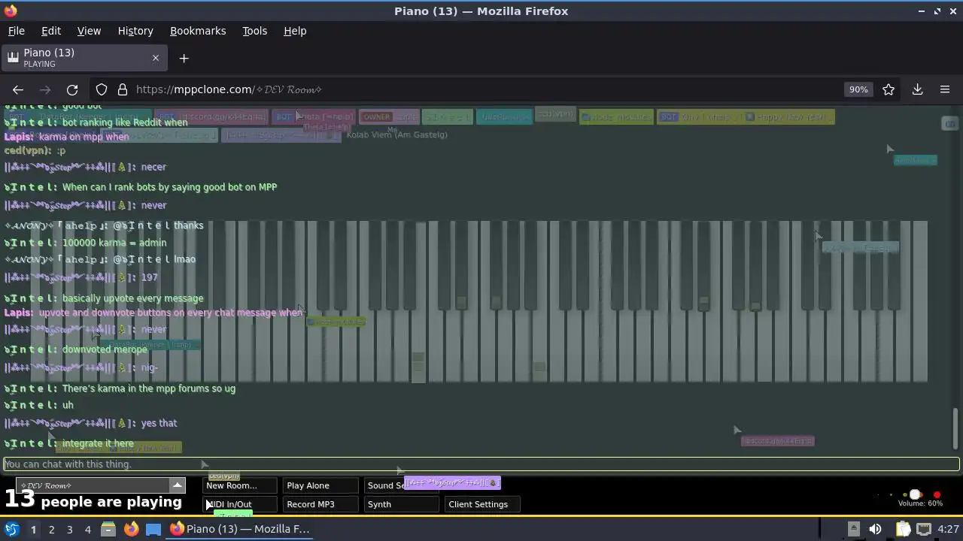
Task: Open the Client Settings button
Action: click(x=482, y=504)
